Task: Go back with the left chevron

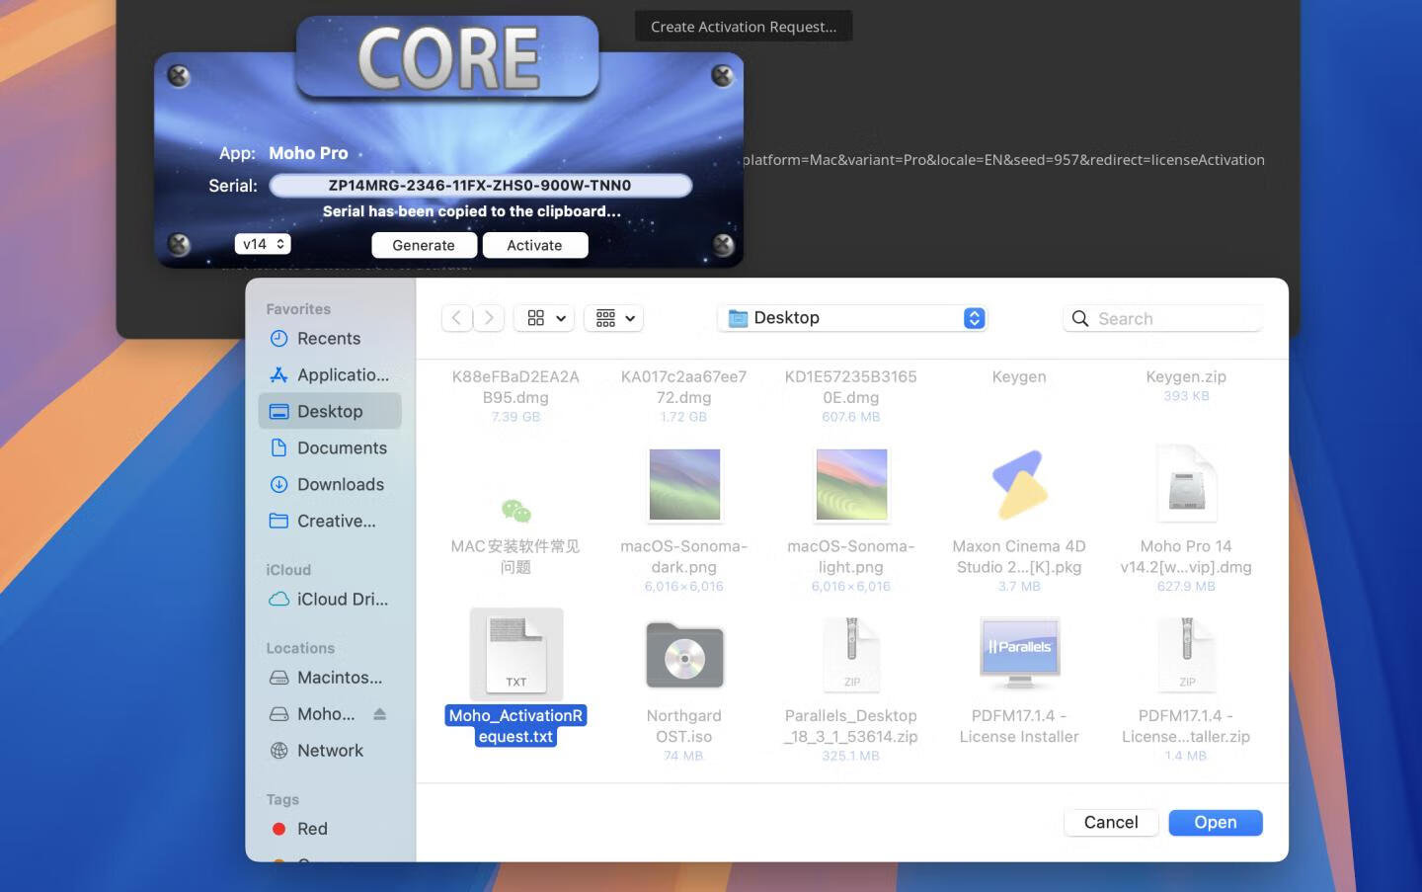Action: pyautogui.click(x=456, y=318)
